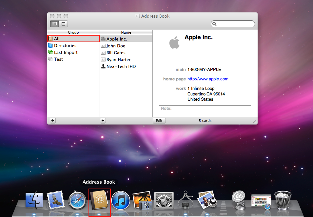Launch iTunes from the Dock
The image size is (313, 217).
(x=121, y=200)
